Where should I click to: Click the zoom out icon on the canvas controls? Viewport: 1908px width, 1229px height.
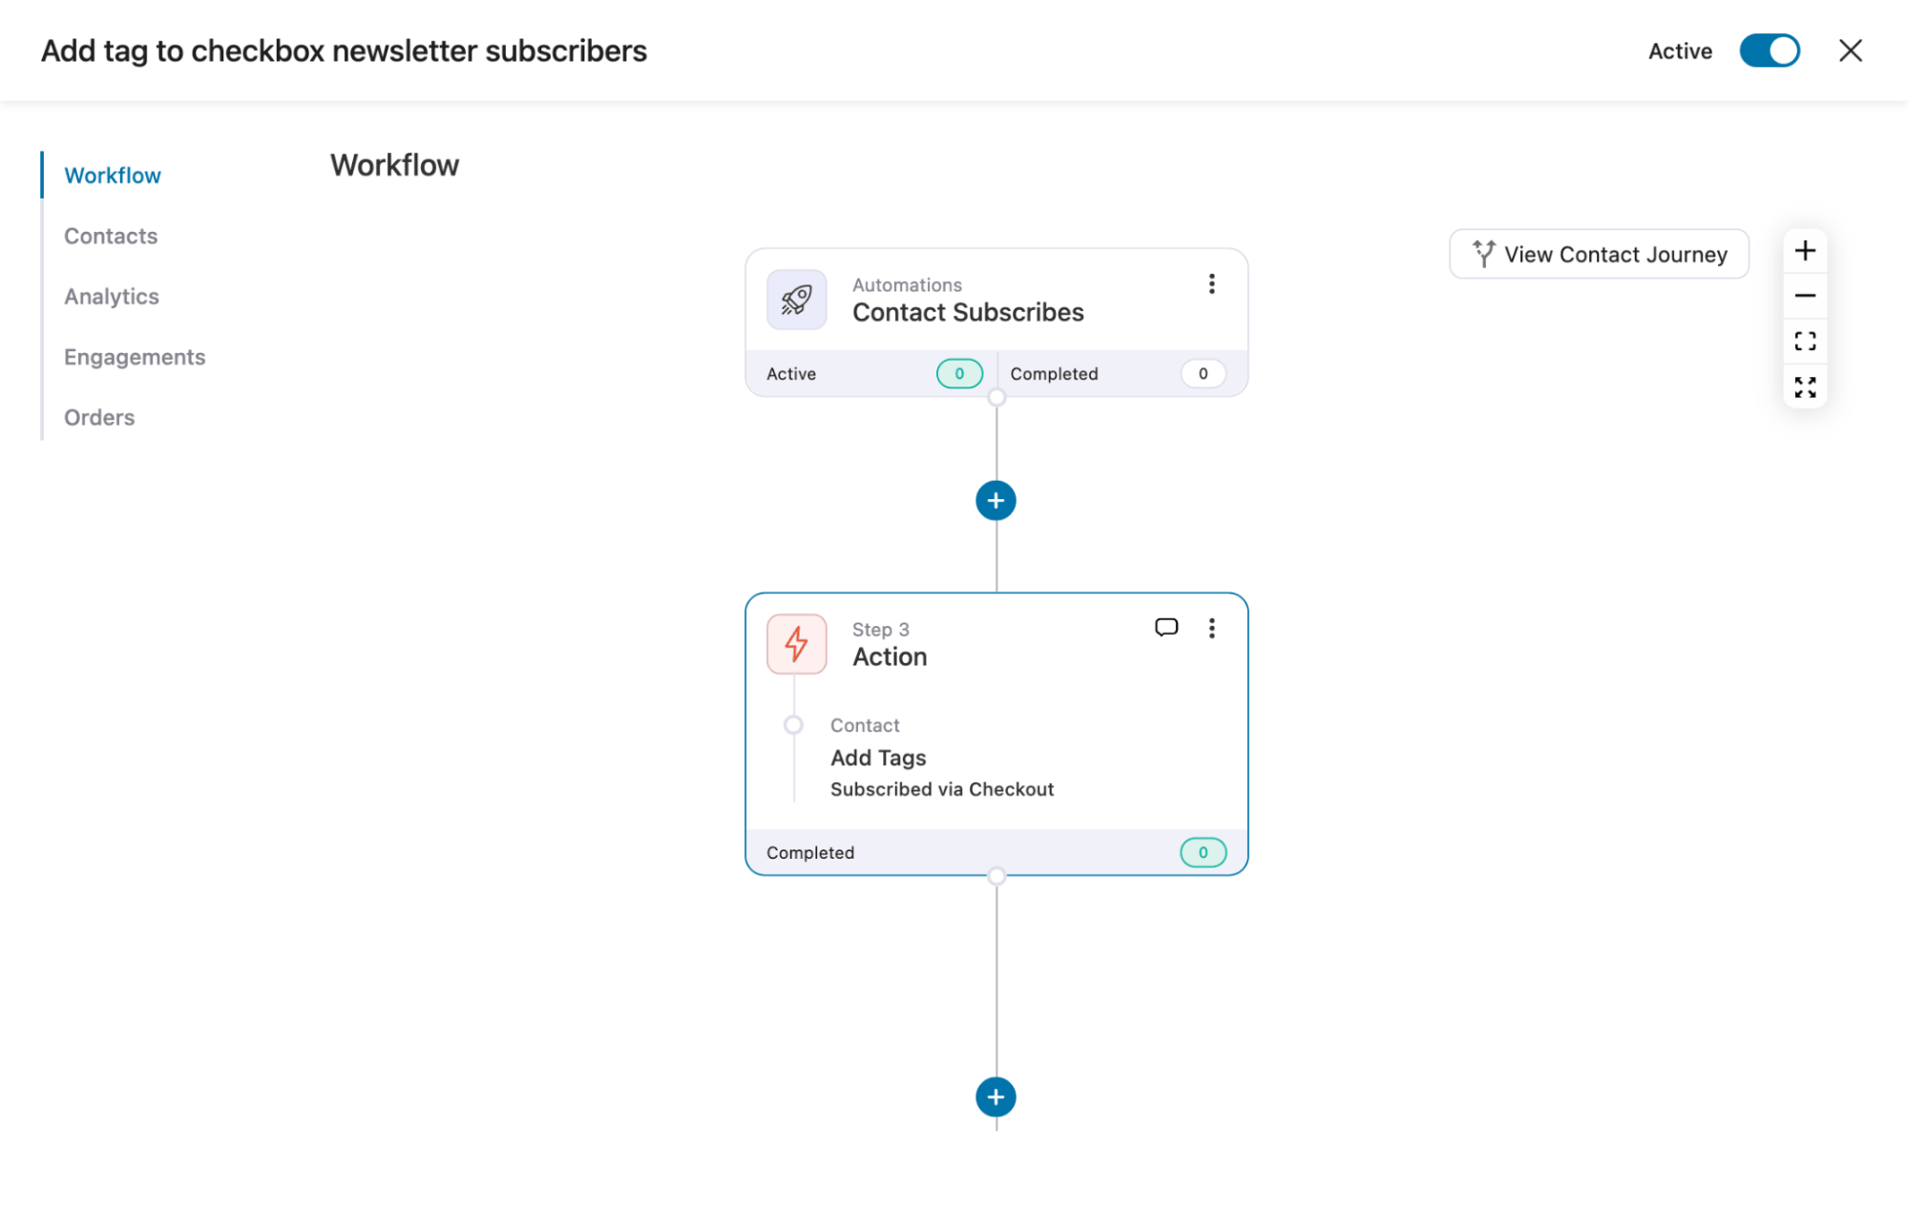pos(1804,296)
